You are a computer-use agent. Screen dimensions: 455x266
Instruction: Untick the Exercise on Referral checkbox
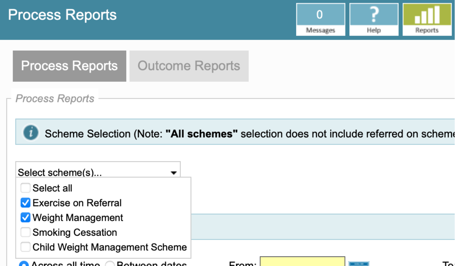tap(26, 203)
